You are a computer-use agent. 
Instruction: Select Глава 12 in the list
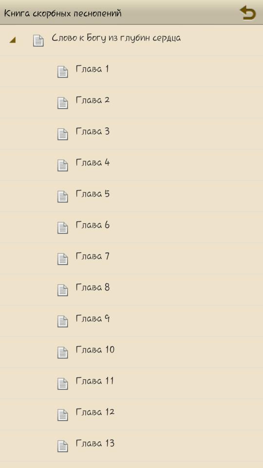(x=131, y=414)
